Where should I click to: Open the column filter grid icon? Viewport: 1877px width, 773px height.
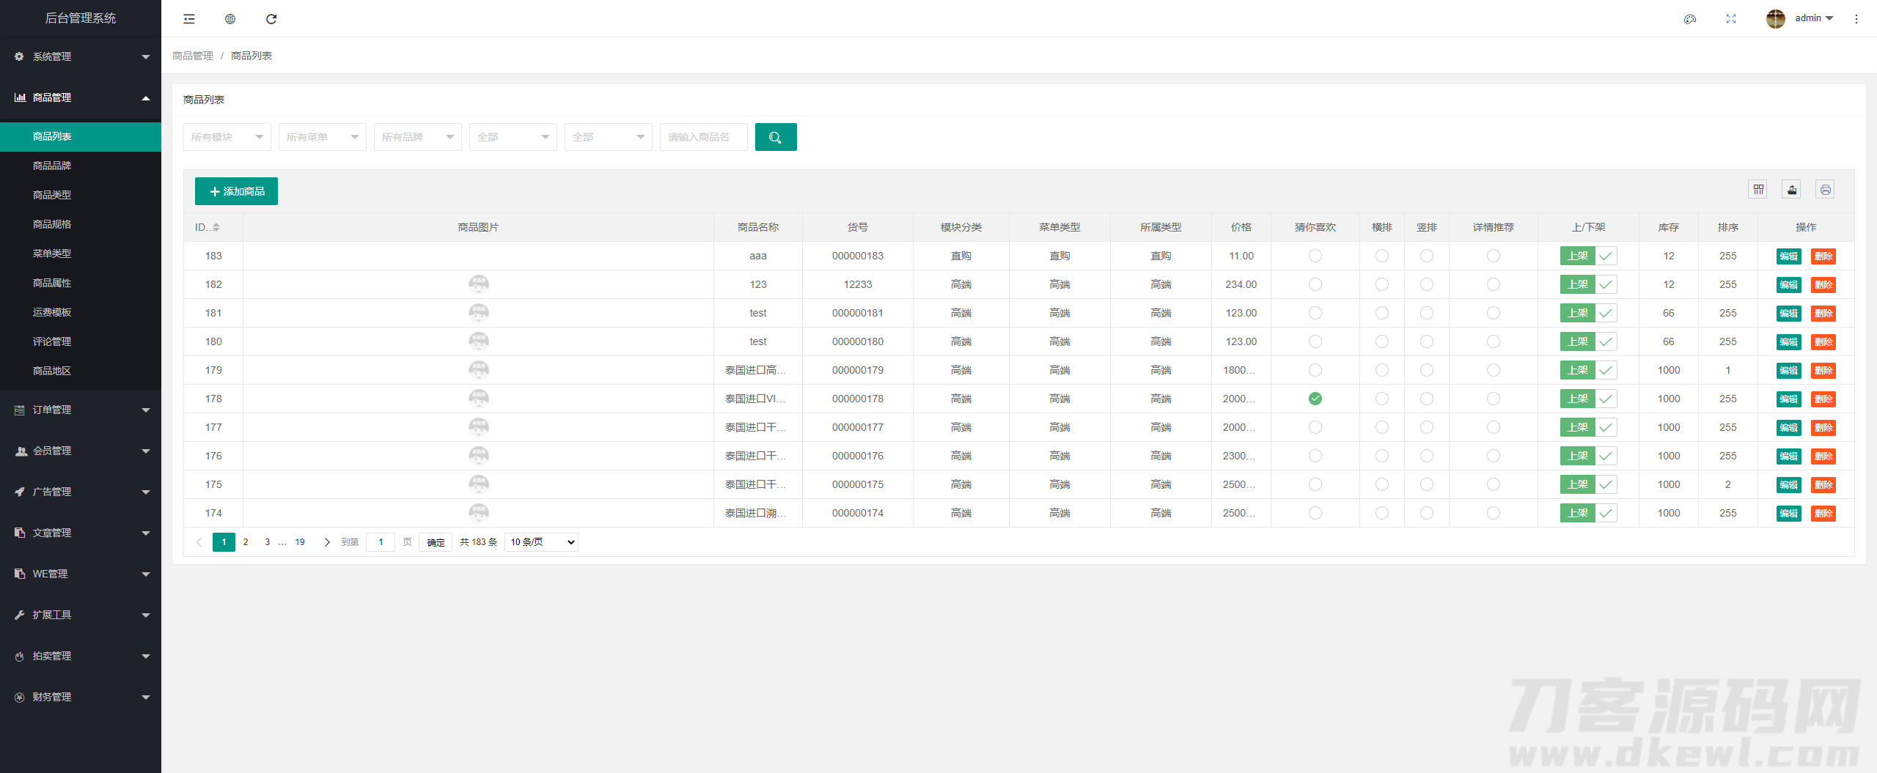coord(1758,190)
